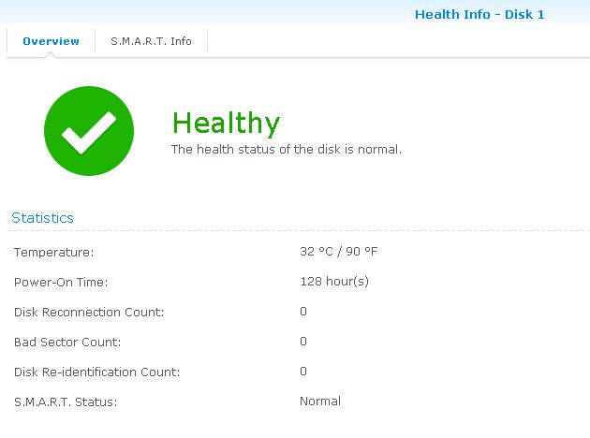The height and width of the screenshot is (438, 590).
Task: Switch to the S.M.A.R.T. Info tab
Action: (x=151, y=41)
